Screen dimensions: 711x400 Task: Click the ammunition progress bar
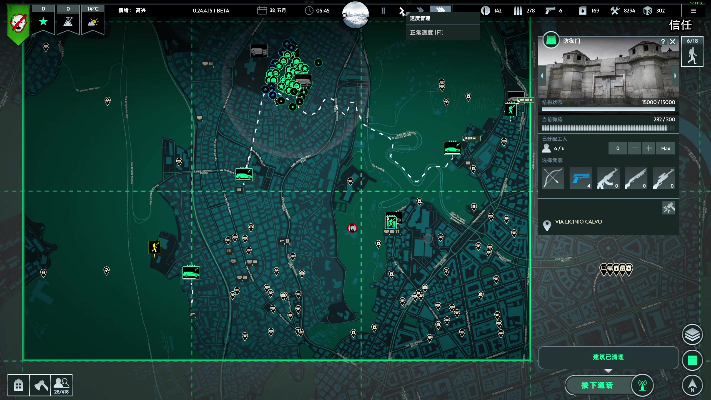[x=608, y=128]
